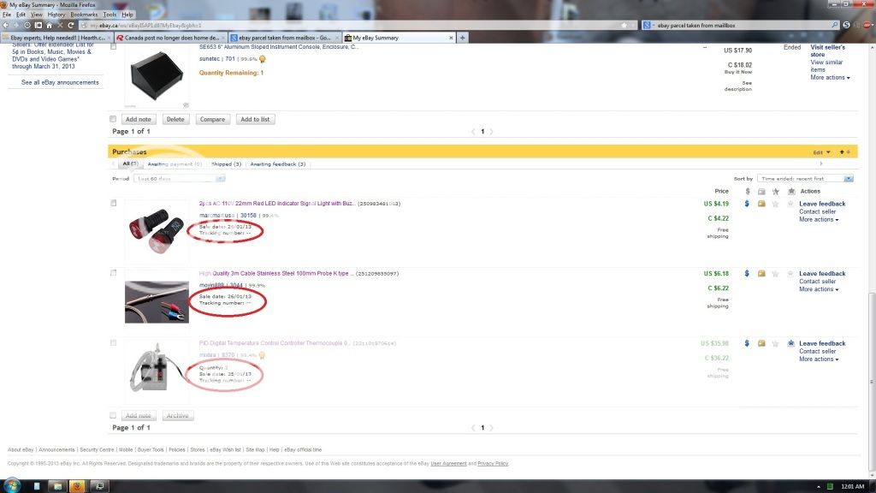This screenshot has width=876, height=493.
Task: Click the bookmarks icon beside the home icon
Action: tap(38, 25)
